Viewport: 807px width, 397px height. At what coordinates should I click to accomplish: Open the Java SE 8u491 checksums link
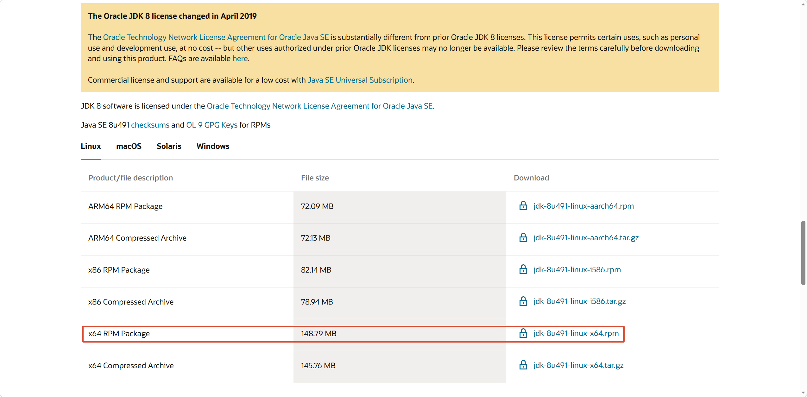tap(150, 125)
